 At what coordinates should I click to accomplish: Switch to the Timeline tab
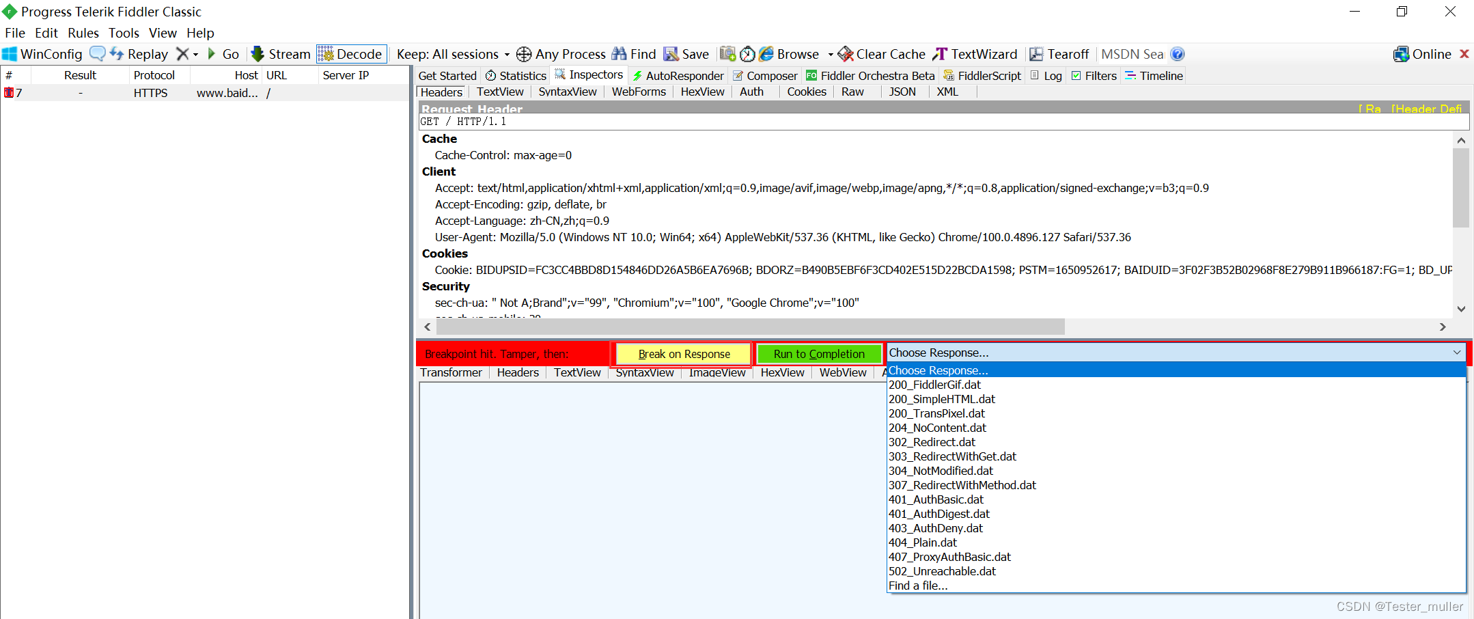1154,76
